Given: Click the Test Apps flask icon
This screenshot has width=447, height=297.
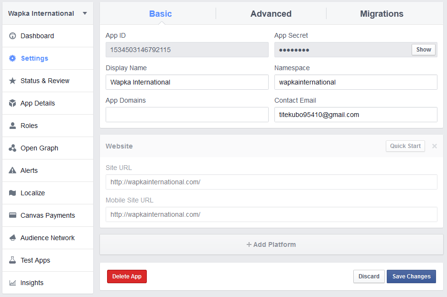Looking at the screenshot, I should point(12,260).
